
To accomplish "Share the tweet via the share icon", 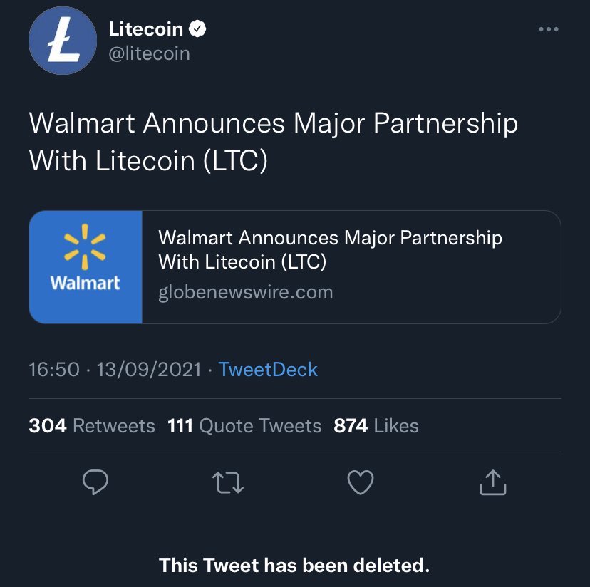I will tap(492, 483).
